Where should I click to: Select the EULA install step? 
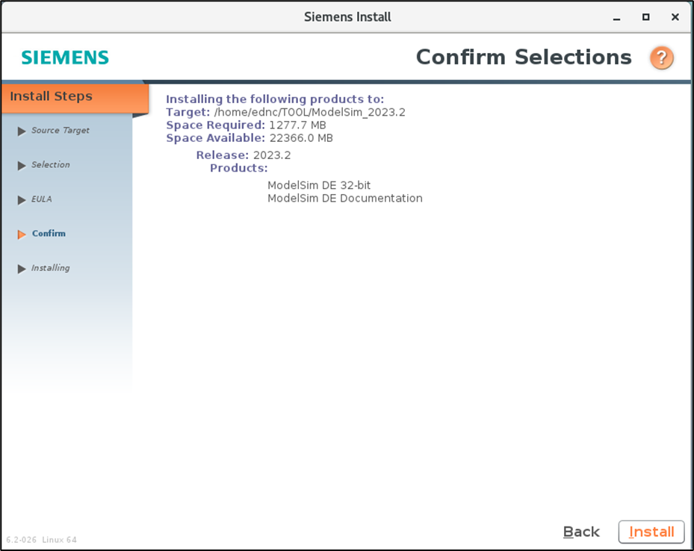click(x=42, y=199)
